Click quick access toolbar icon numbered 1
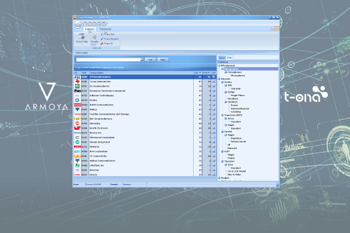The height and width of the screenshot is (233, 350). [85, 24]
